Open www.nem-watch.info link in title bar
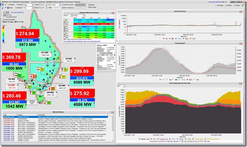This screenshot has height=147, width=247. 215,2
